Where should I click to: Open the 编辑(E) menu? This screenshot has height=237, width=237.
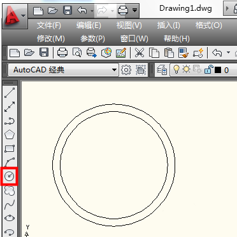pos(89,25)
